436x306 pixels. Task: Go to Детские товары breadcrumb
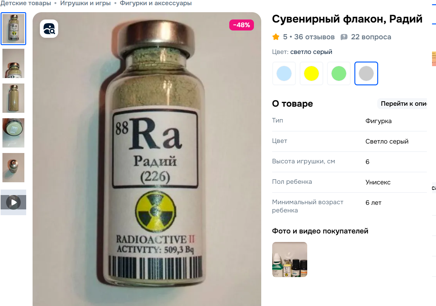(x=26, y=3)
